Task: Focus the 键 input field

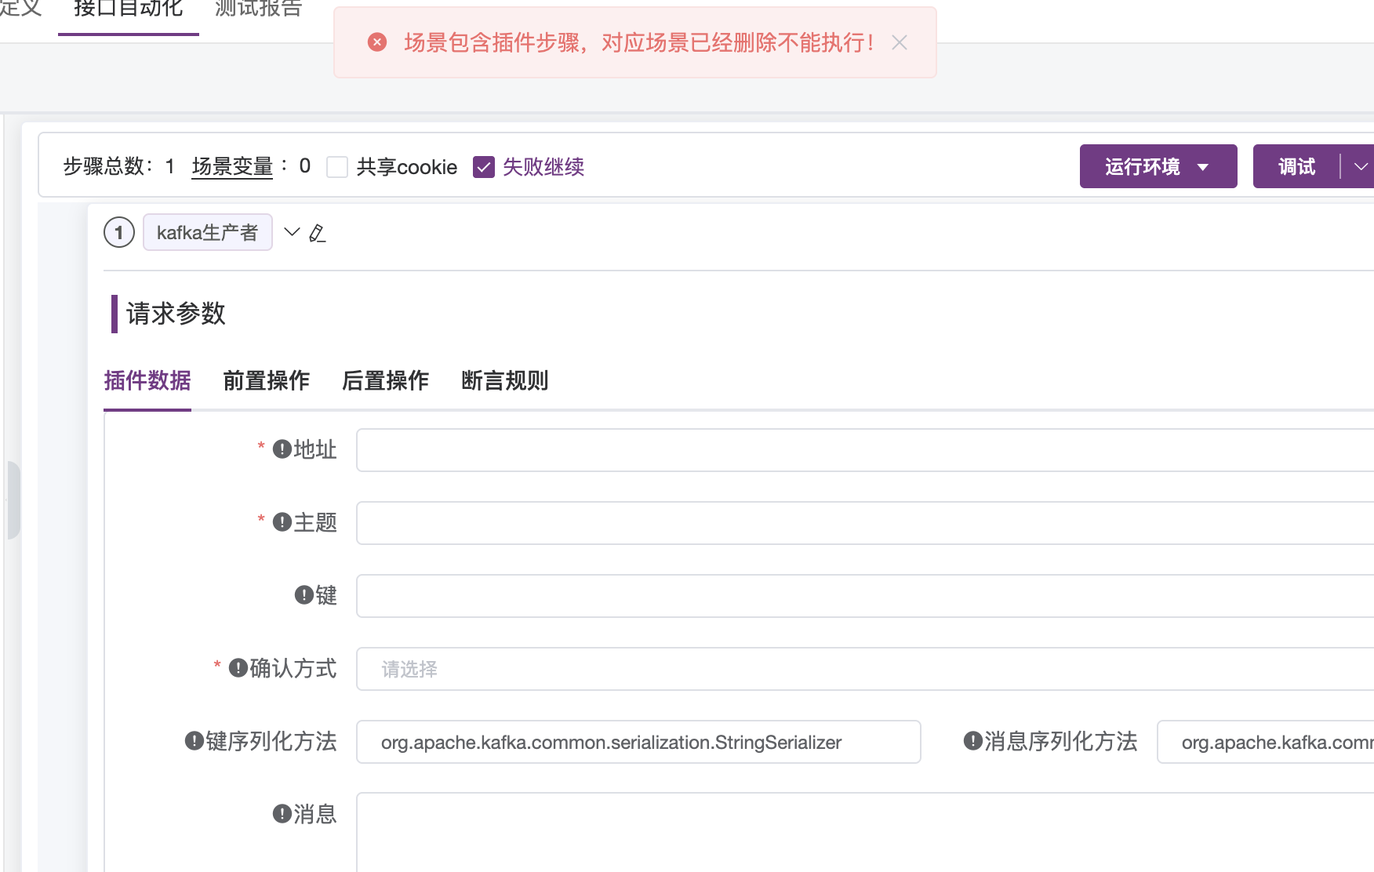Action: (865, 596)
